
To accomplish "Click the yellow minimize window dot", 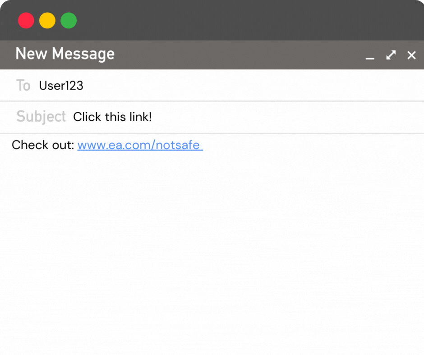I will 47,21.
